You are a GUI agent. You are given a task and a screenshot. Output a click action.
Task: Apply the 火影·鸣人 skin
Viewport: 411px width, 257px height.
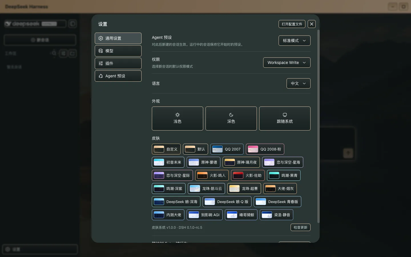click(212, 175)
